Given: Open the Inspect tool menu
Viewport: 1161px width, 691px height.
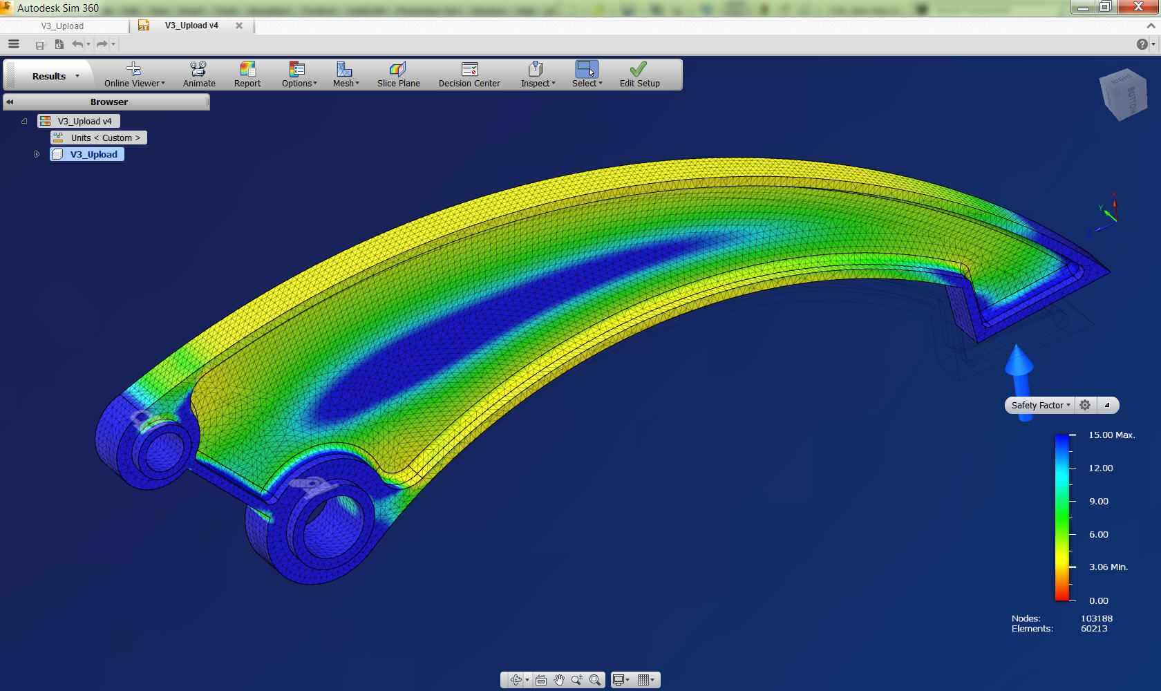Looking at the screenshot, I should [538, 75].
